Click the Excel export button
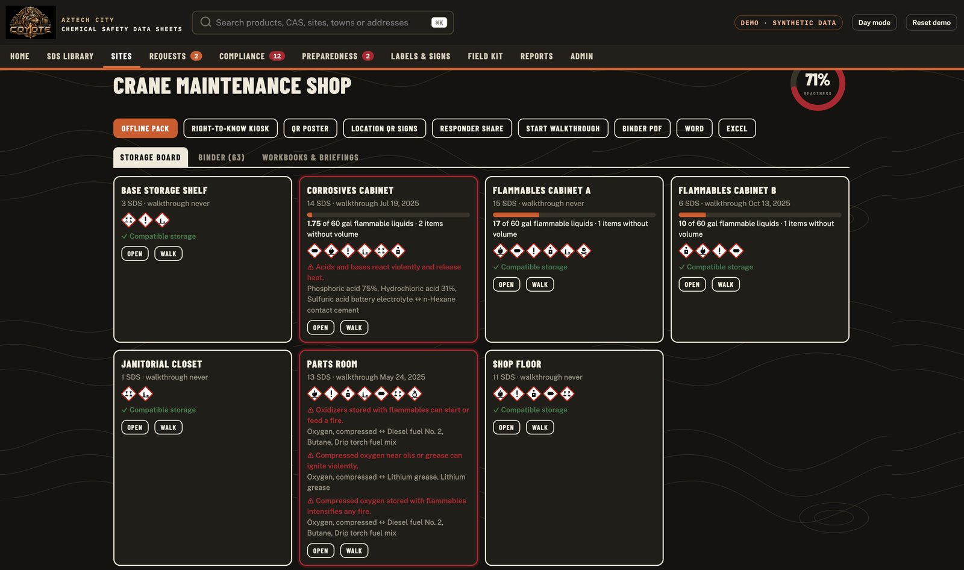Screen dimensions: 964x570 (737, 128)
